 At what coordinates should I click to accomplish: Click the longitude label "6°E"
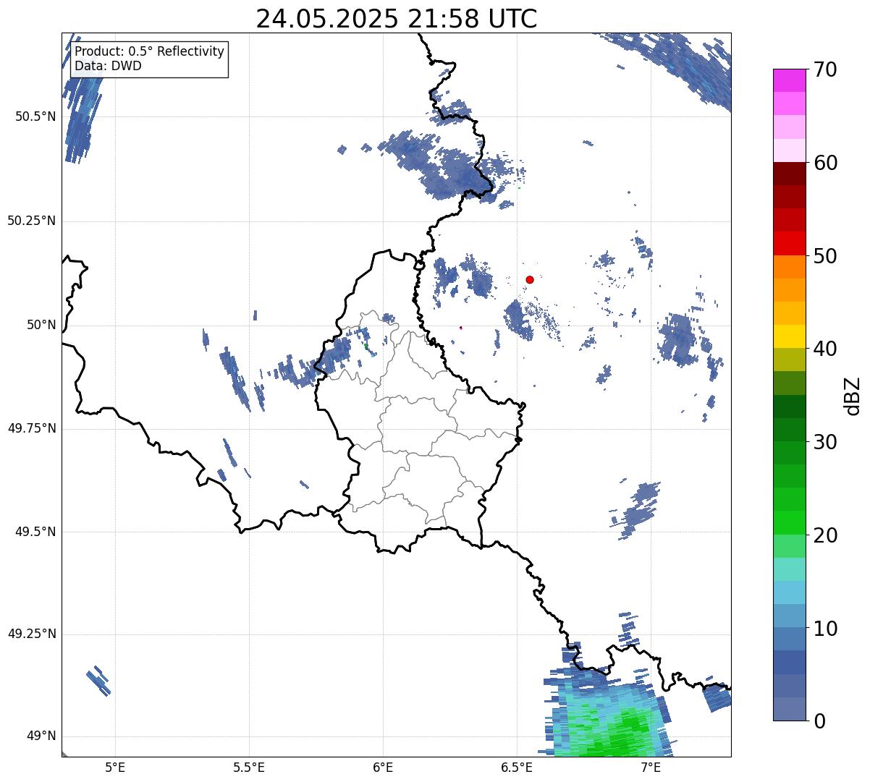click(x=383, y=767)
